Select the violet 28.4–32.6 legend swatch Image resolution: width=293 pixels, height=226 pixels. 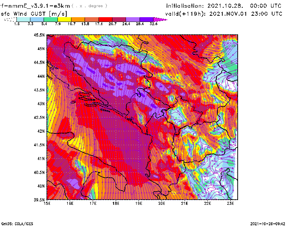(x=146, y=19)
